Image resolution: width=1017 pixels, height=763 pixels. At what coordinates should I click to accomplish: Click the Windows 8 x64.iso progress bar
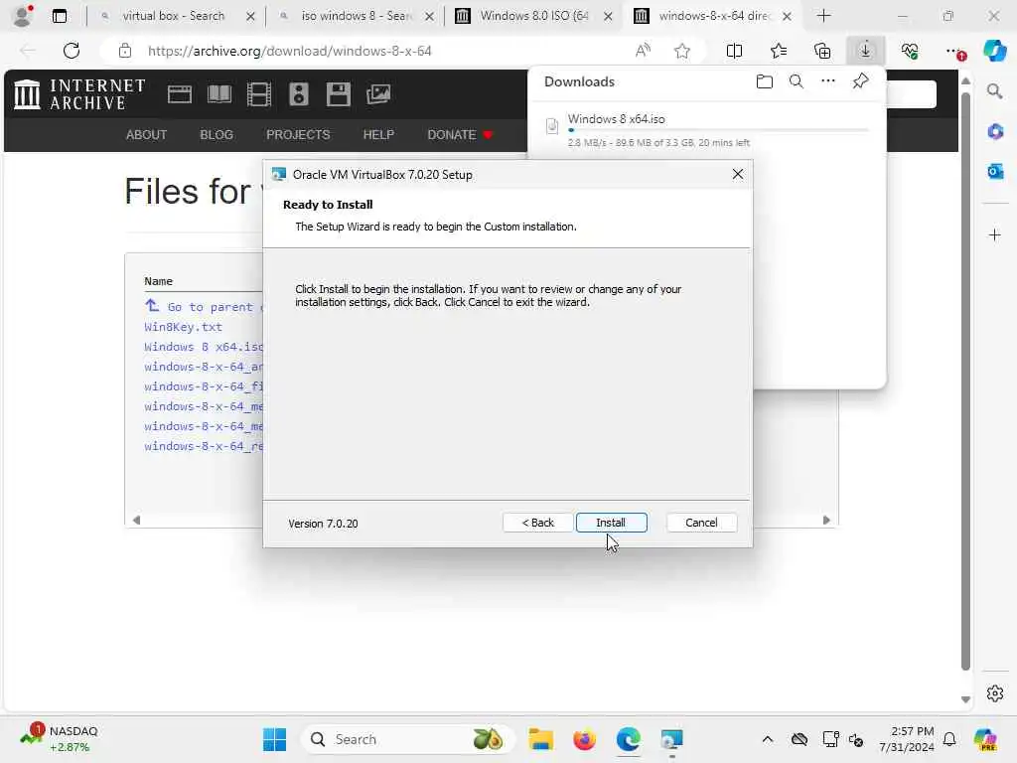[x=719, y=130]
